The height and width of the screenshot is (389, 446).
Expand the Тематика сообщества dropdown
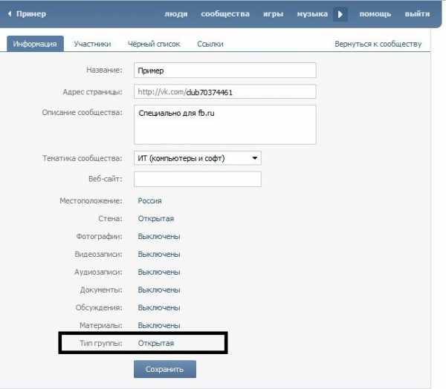197,158
